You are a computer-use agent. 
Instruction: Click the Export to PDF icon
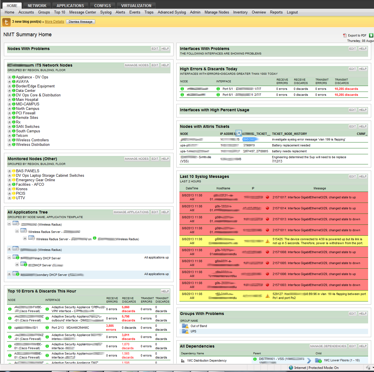click(x=345, y=35)
